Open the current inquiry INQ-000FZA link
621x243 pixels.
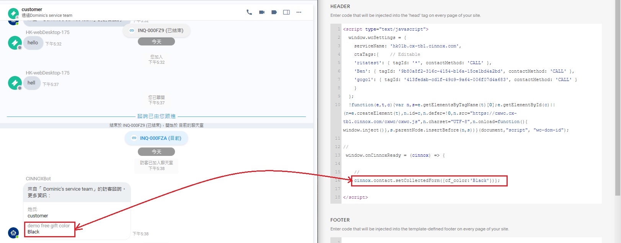[x=160, y=138]
